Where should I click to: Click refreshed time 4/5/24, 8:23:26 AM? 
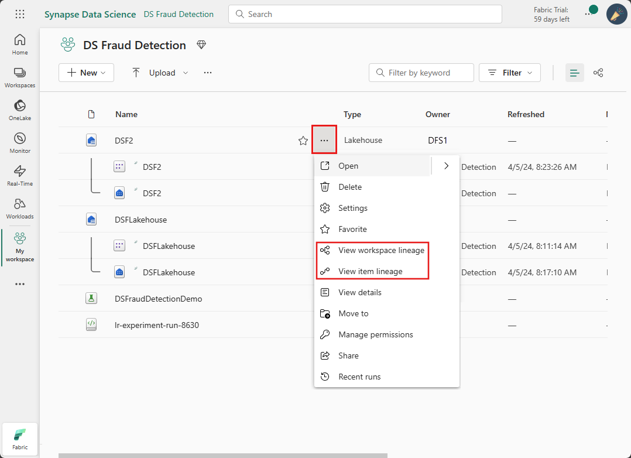[x=542, y=167]
